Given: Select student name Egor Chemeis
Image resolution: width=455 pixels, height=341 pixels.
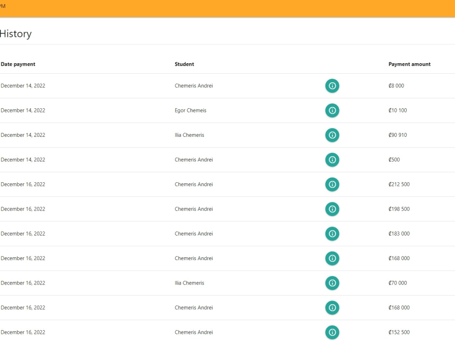Looking at the screenshot, I should (x=191, y=110).
